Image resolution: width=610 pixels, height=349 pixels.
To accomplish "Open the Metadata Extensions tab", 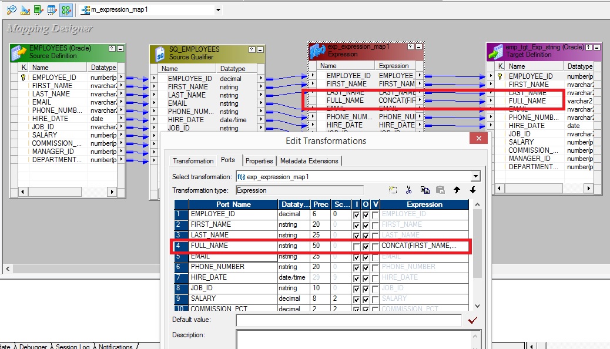I will 309,160.
